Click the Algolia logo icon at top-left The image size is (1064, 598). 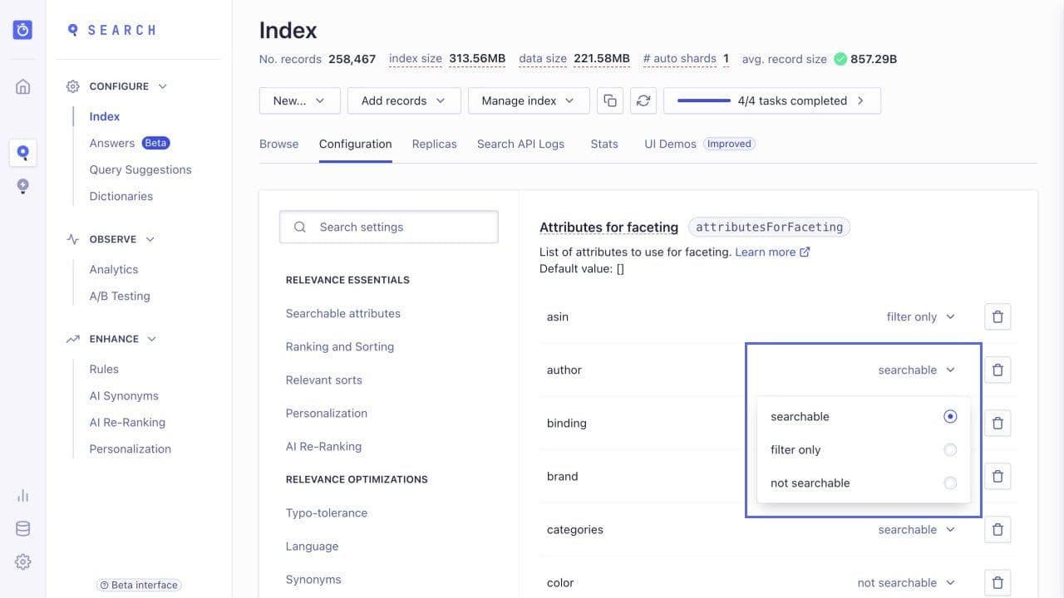[x=22, y=30]
